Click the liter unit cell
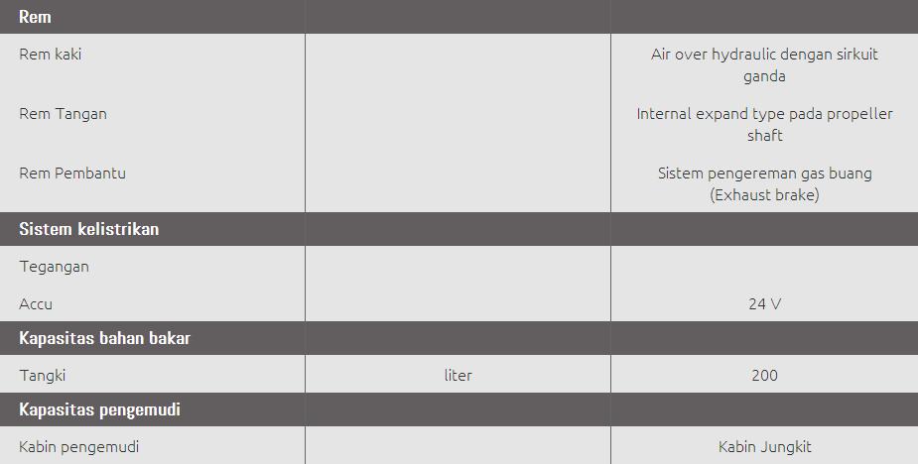This screenshot has height=464, width=918. click(x=458, y=375)
